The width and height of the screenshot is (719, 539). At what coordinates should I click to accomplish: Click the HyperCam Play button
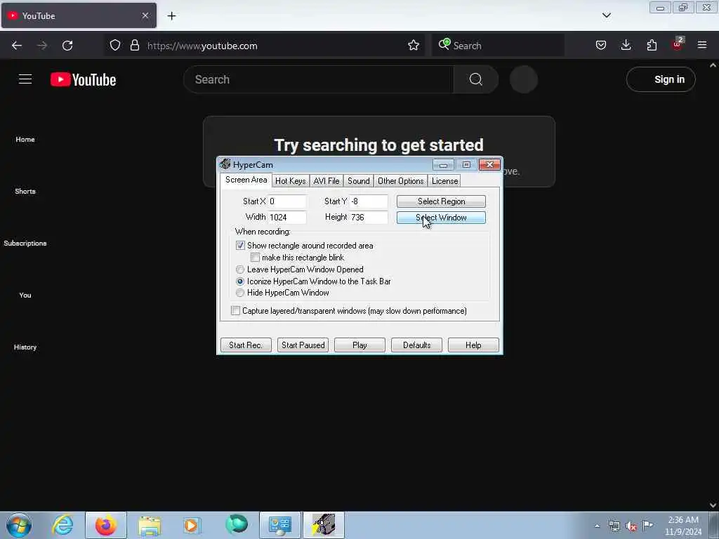point(359,345)
